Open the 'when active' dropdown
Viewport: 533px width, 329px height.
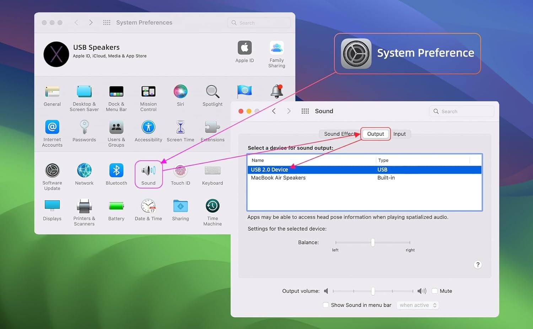pyautogui.click(x=418, y=305)
